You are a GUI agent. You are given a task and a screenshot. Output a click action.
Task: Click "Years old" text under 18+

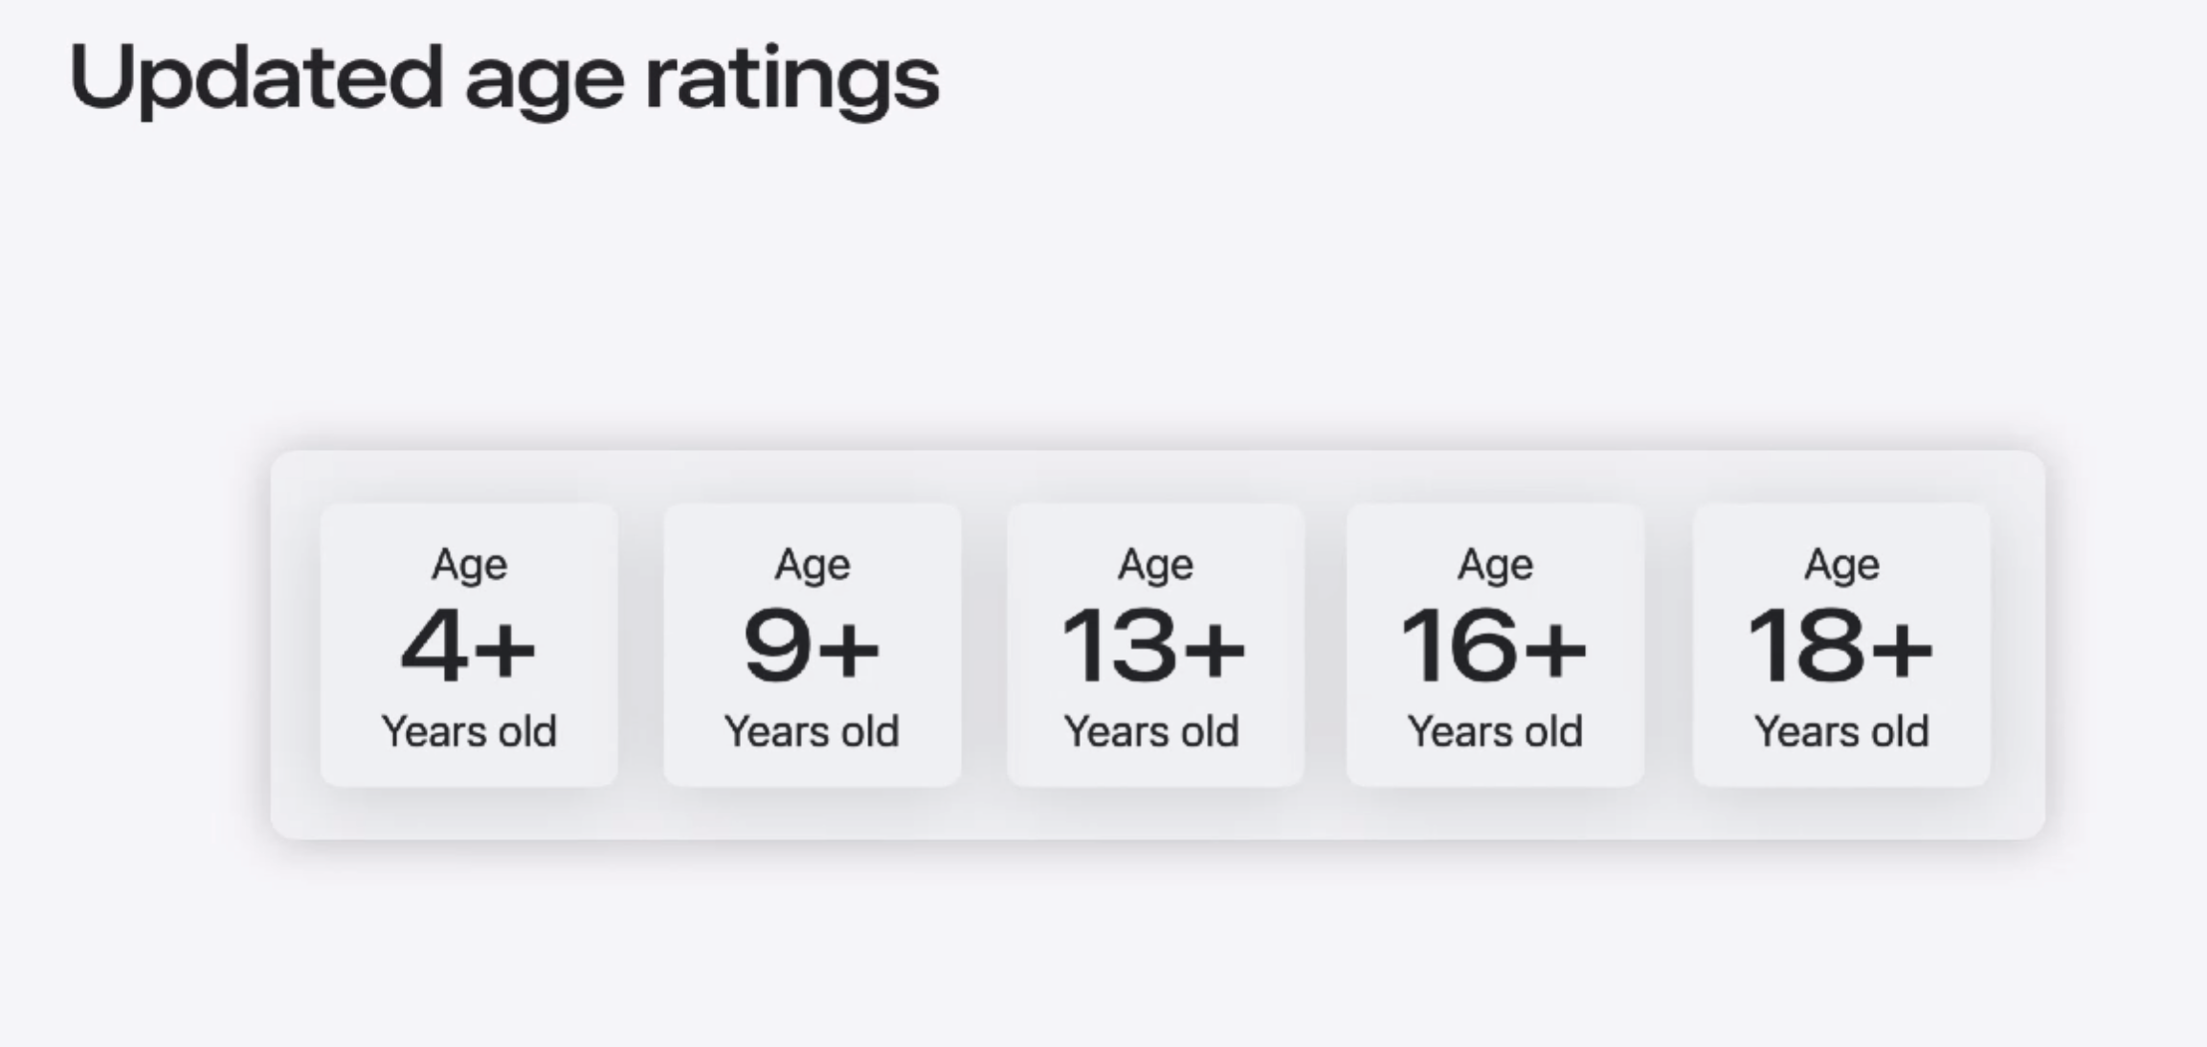[1841, 732]
